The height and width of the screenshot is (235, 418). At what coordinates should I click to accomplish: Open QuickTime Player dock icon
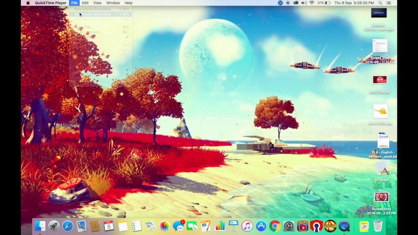(344, 226)
